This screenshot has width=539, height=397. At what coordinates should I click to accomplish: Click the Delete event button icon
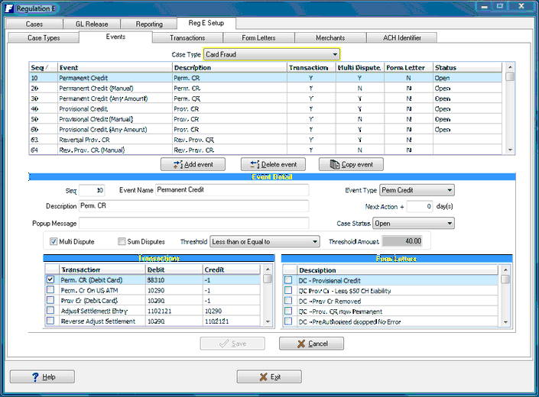coord(254,164)
